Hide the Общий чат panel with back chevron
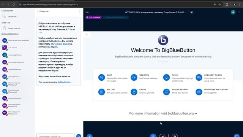This screenshot has width=243, height=137. pos(37,11)
